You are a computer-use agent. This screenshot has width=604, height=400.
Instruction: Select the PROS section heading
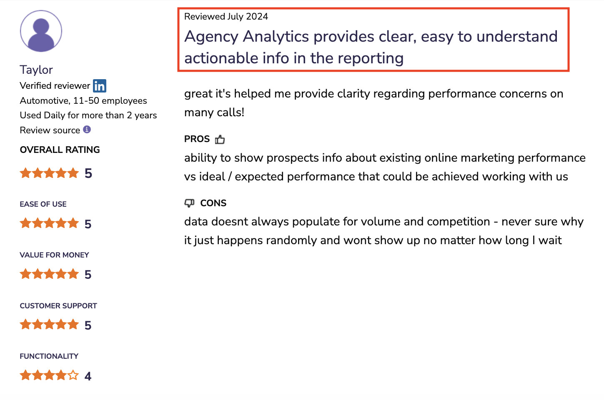(x=197, y=139)
